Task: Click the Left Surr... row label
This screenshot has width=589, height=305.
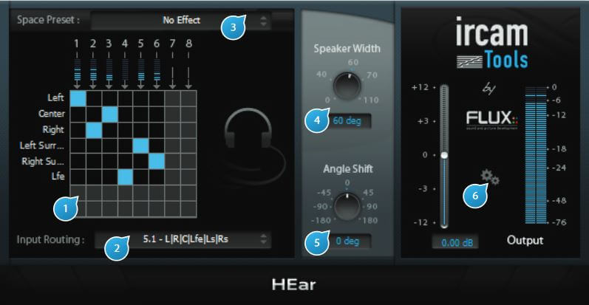Action: click(x=42, y=145)
